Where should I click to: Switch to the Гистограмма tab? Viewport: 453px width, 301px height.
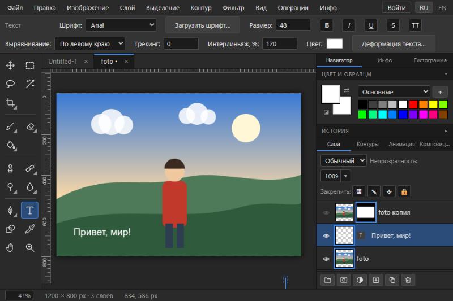coord(430,60)
